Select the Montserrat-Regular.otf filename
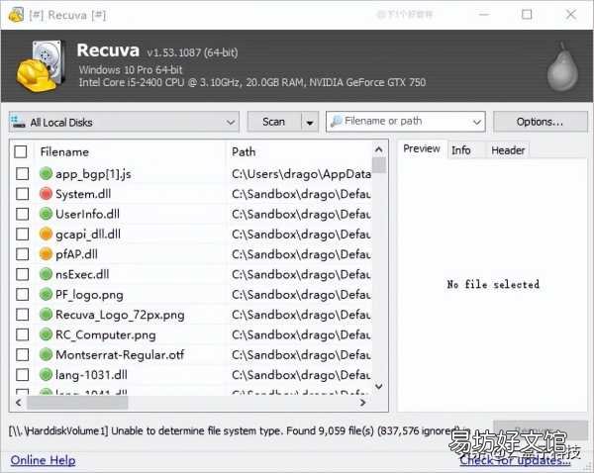This screenshot has height=473, width=594. click(x=120, y=355)
